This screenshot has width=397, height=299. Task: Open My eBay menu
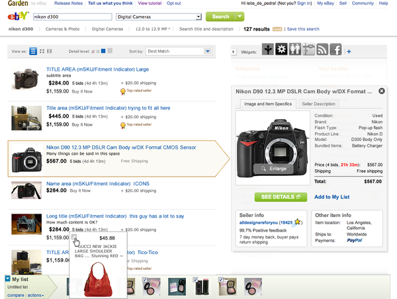(326, 3)
